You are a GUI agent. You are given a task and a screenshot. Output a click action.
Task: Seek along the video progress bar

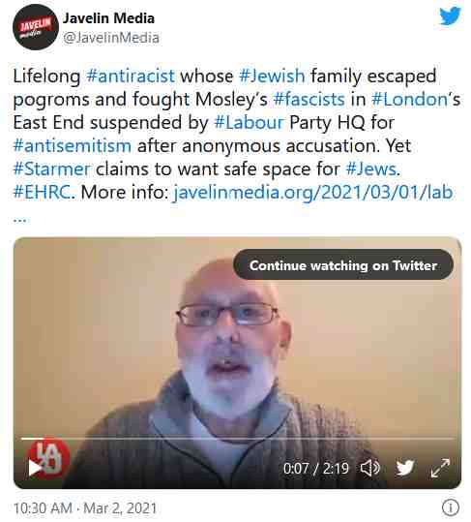tap(237, 439)
